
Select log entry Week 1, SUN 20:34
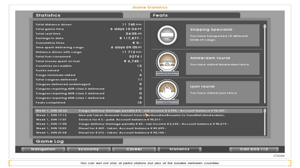pyautogui.click(x=149, y=111)
